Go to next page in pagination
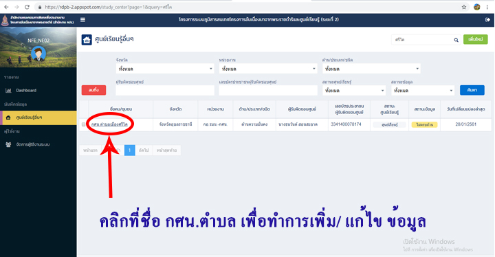Screen dimensions: 495x257 pyautogui.click(x=144, y=150)
